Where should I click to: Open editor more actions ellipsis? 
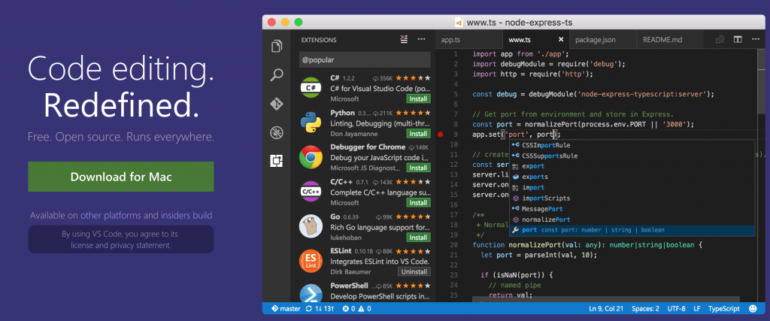(755, 40)
